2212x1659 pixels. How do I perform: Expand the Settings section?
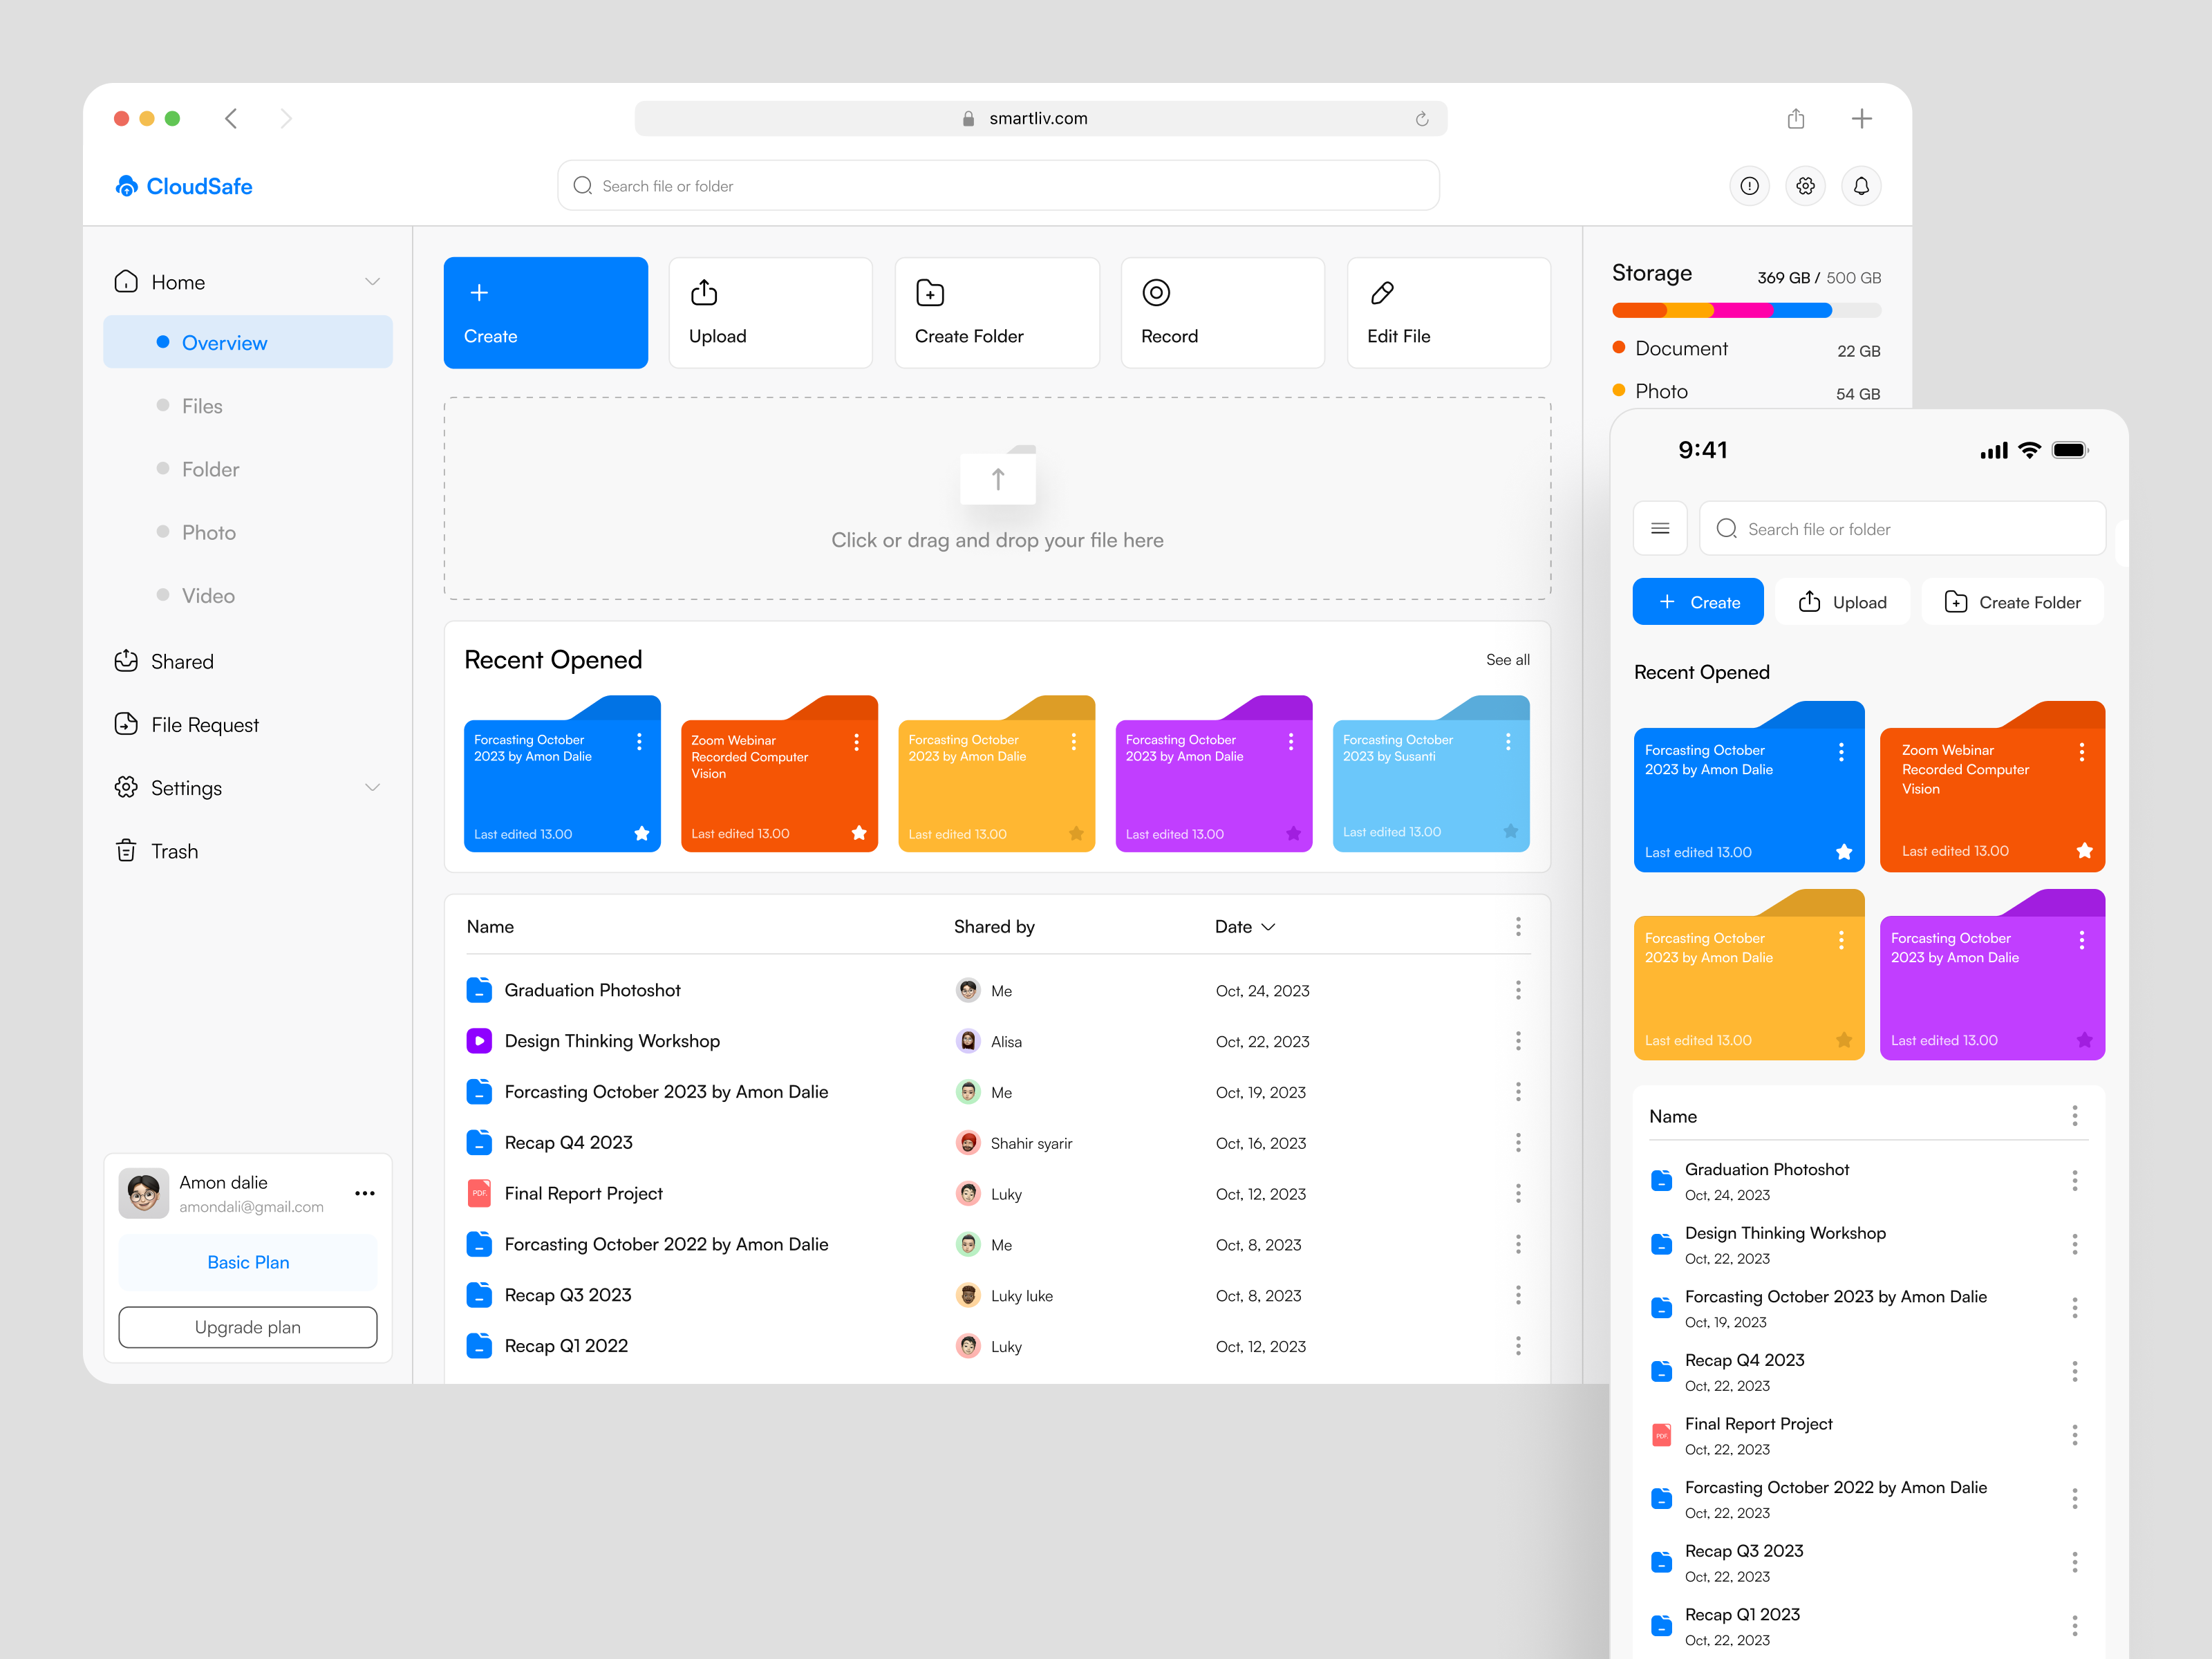click(374, 787)
